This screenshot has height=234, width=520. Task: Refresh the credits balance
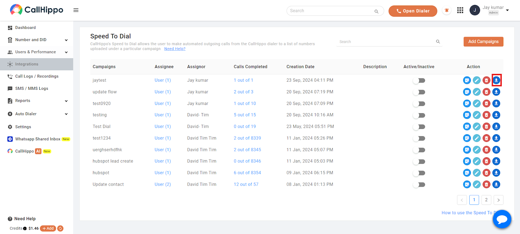(x=60, y=228)
